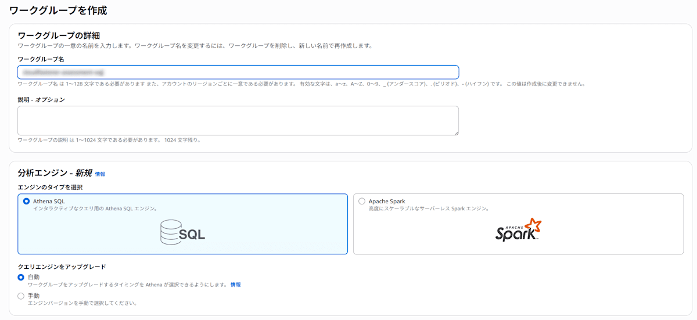Click the 説明 description text area
This screenshot has width=697, height=320.
click(x=238, y=120)
